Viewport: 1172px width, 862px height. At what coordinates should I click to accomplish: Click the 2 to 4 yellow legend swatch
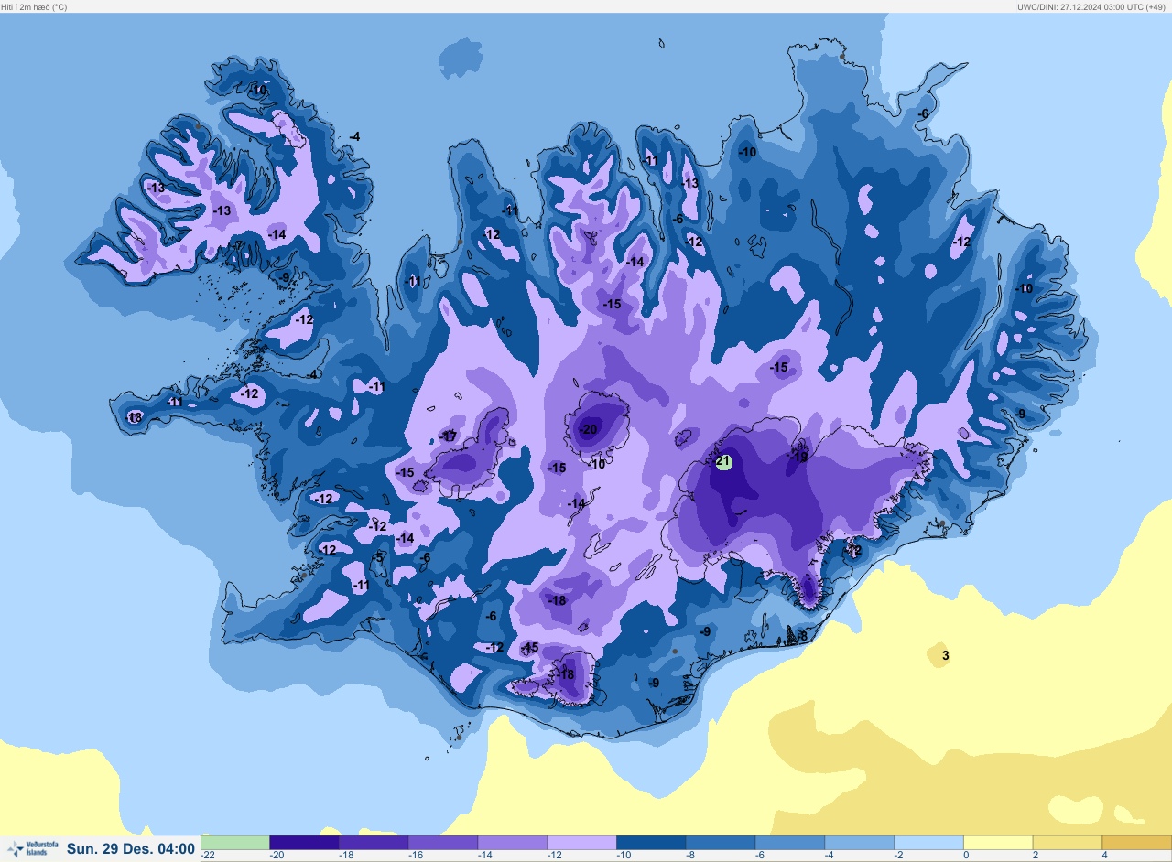[x=1068, y=842]
